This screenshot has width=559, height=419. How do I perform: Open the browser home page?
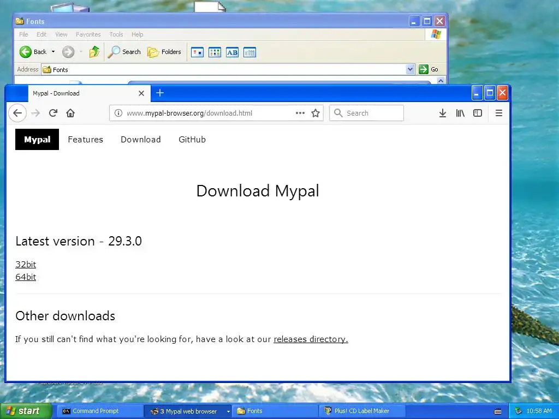pos(70,113)
